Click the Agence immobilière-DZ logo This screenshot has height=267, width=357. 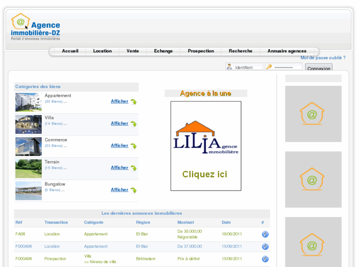point(35,27)
